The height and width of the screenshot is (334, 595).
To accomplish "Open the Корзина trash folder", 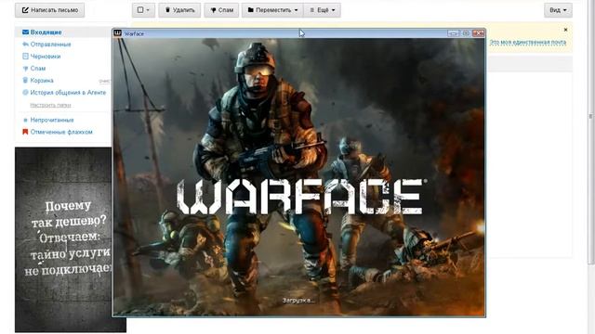I will (x=42, y=81).
